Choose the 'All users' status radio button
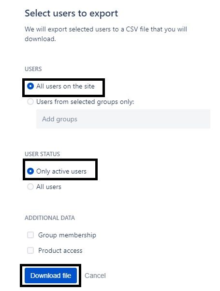This screenshot has width=220, height=291. pos(30,187)
